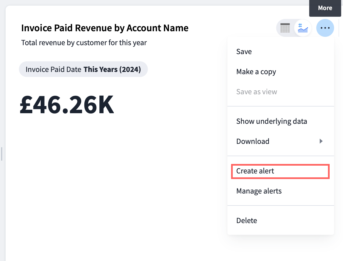This screenshot has width=343, height=261.
Task: Click the table/chart view toggle pill
Action: 294,28
